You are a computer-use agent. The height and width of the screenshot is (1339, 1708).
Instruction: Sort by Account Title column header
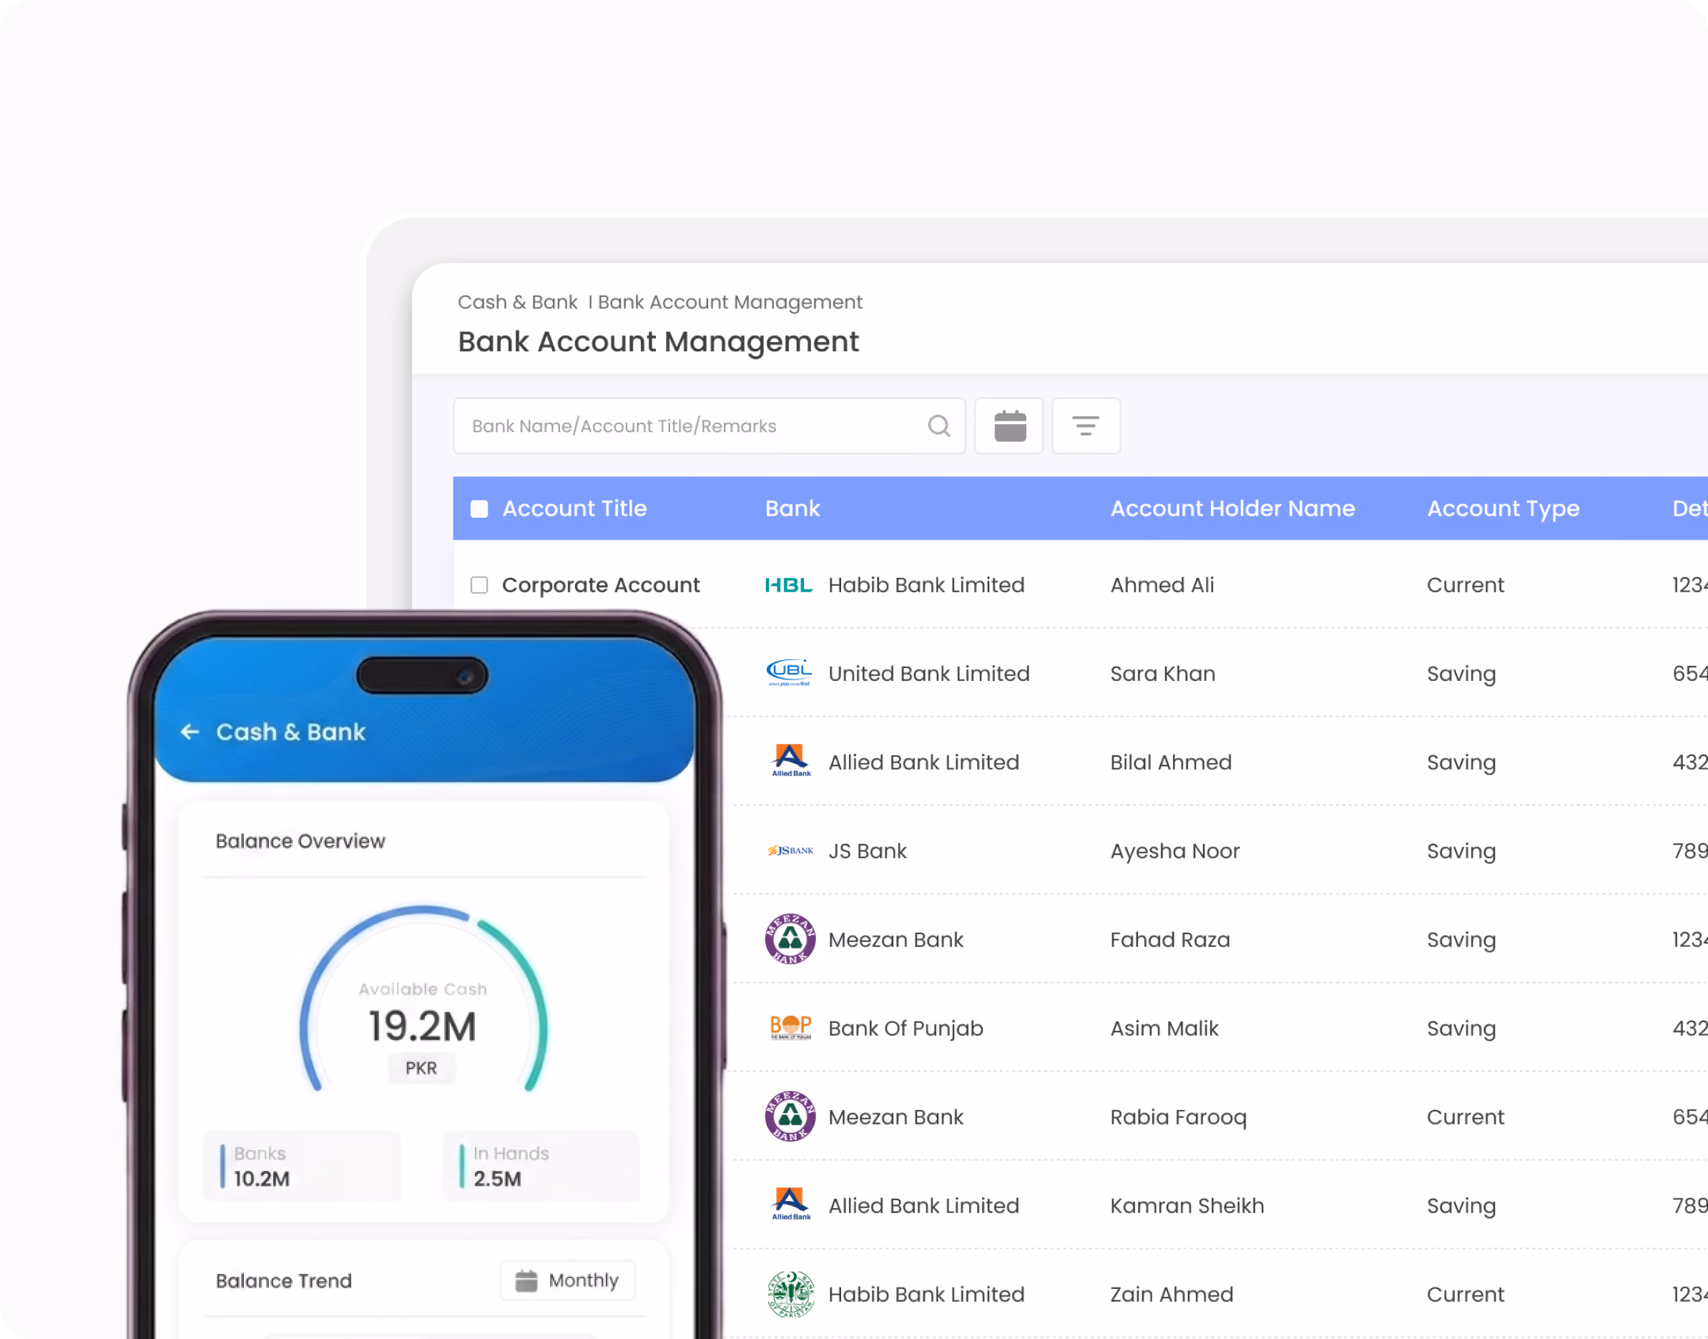coord(574,509)
